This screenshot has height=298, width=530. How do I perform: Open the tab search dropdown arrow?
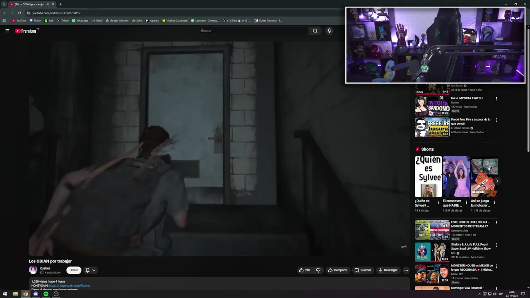(4, 4)
